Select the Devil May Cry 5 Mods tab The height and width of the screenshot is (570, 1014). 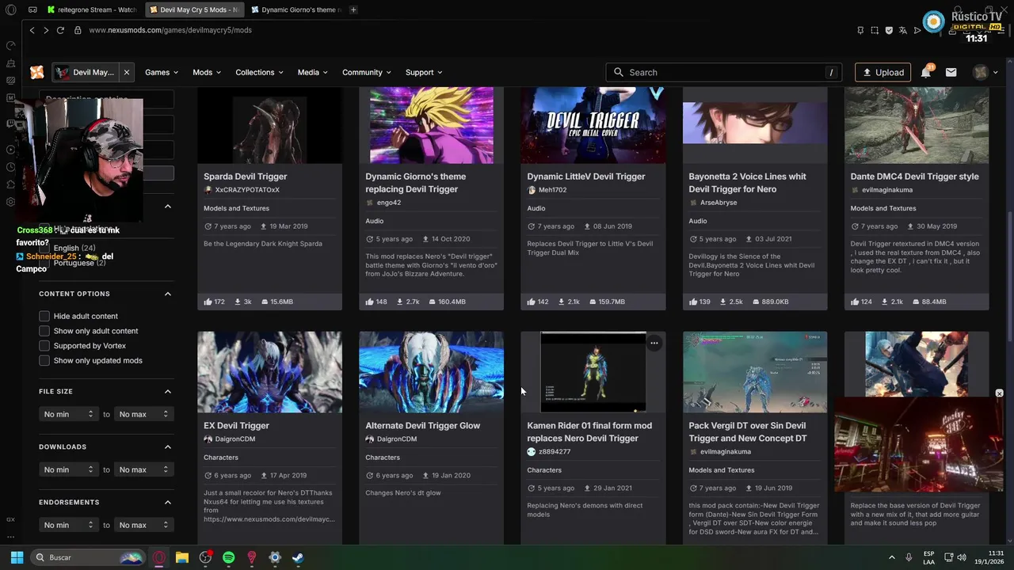(194, 9)
